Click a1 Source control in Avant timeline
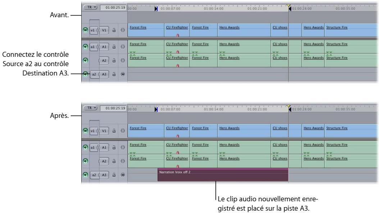Image resolution: width=379 pixels, height=215 pixels. click(93, 47)
